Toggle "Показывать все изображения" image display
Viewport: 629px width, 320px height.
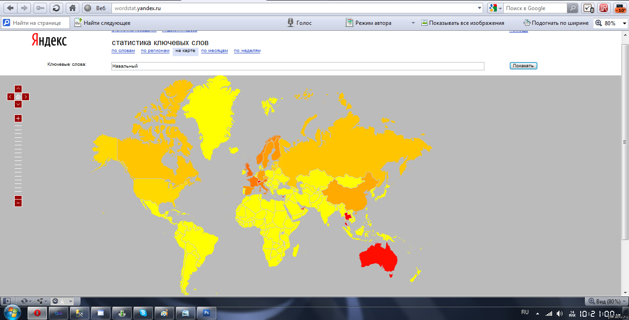click(x=462, y=23)
